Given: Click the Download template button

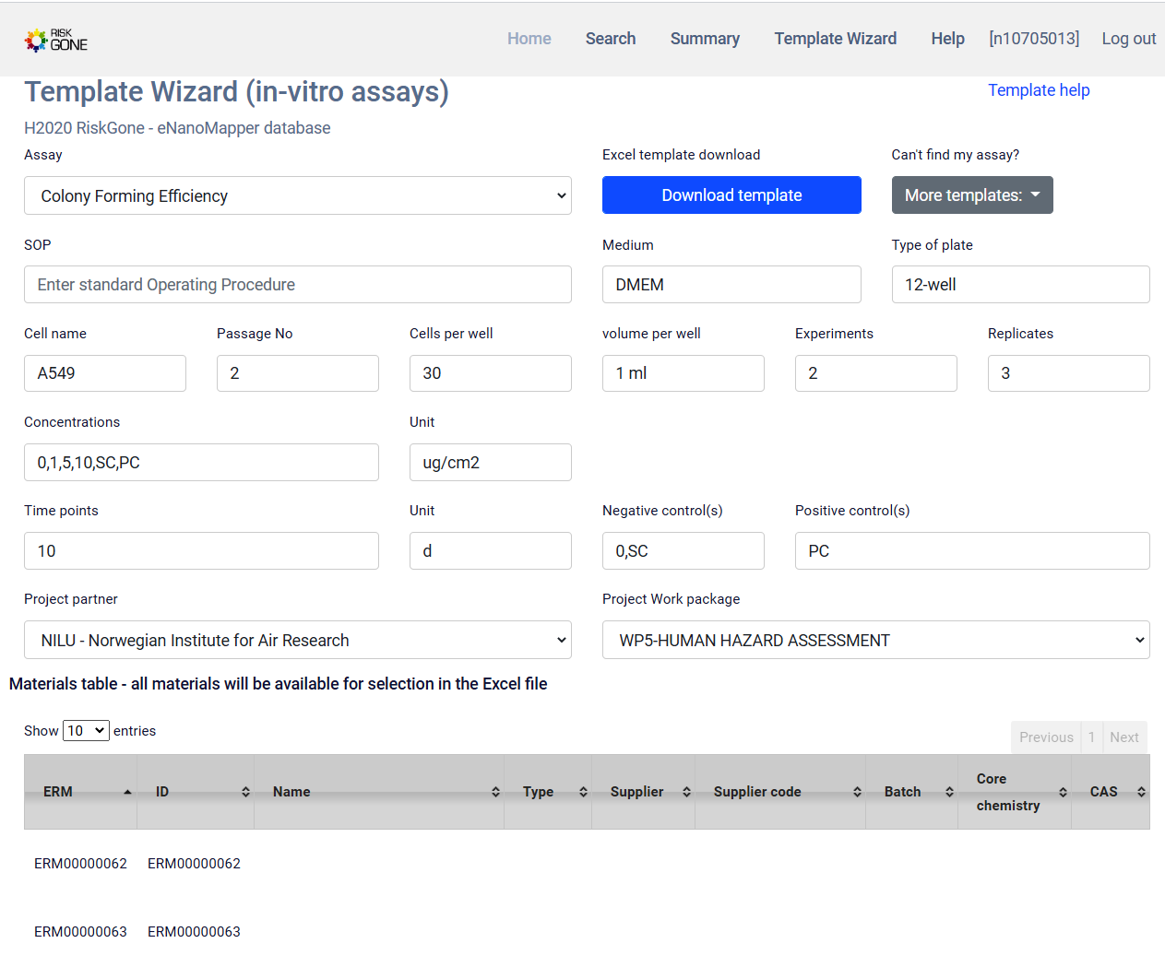Looking at the screenshot, I should click(x=731, y=195).
